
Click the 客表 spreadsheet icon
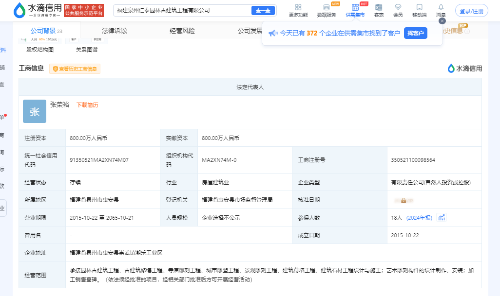[x=379, y=7]
